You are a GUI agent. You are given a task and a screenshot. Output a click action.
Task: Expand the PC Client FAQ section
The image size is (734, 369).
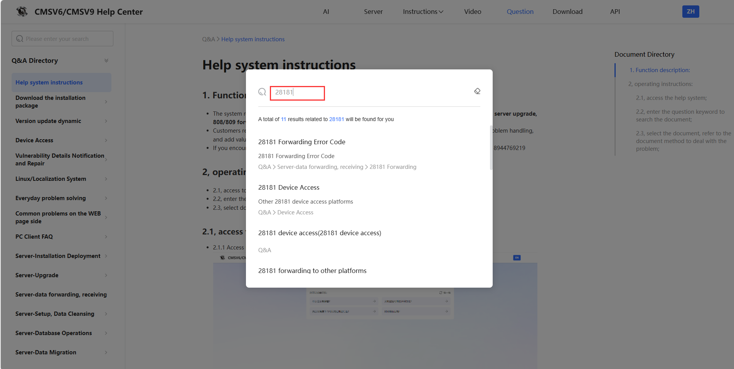click(x=62, y=236)
